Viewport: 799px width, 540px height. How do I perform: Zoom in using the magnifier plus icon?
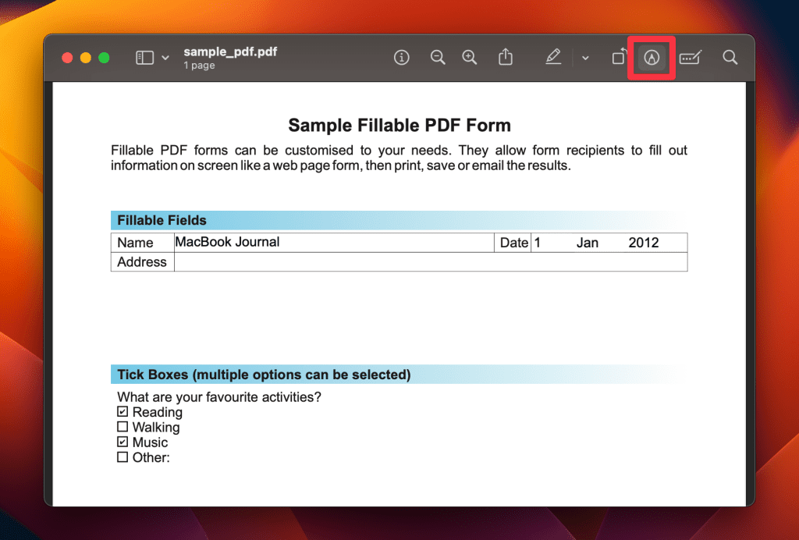tap(469, 58)
